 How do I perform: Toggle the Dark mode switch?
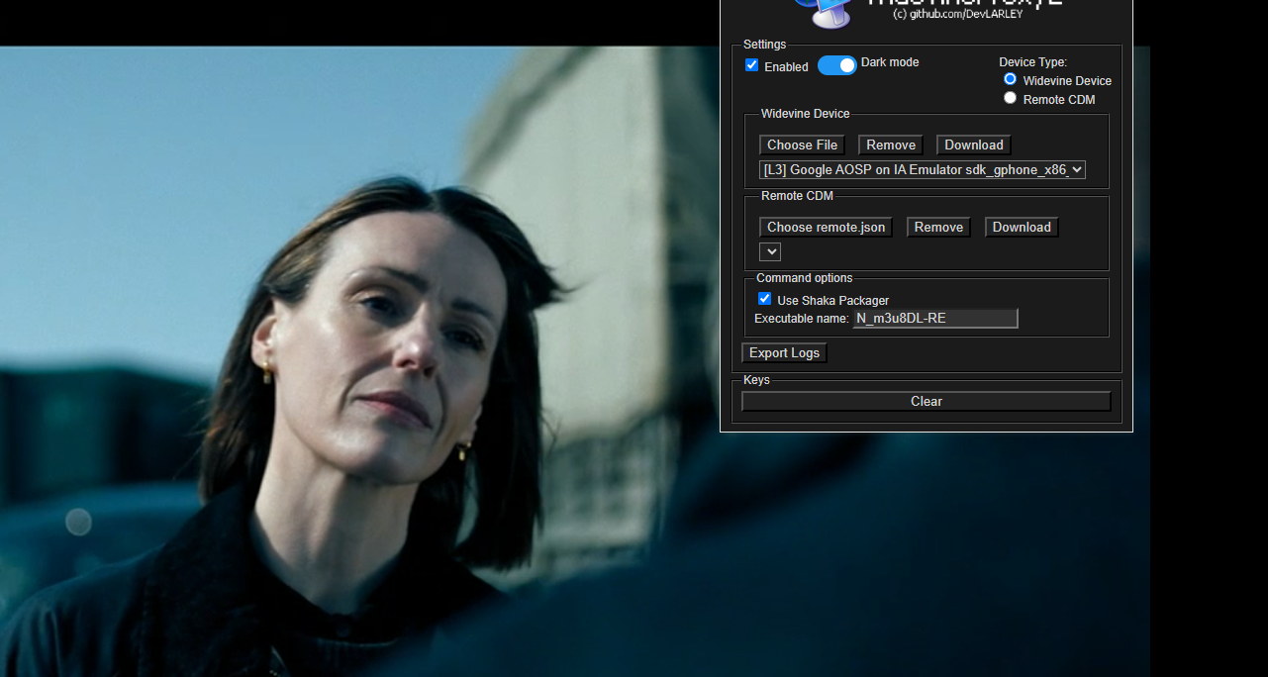(x=837, y=65)
